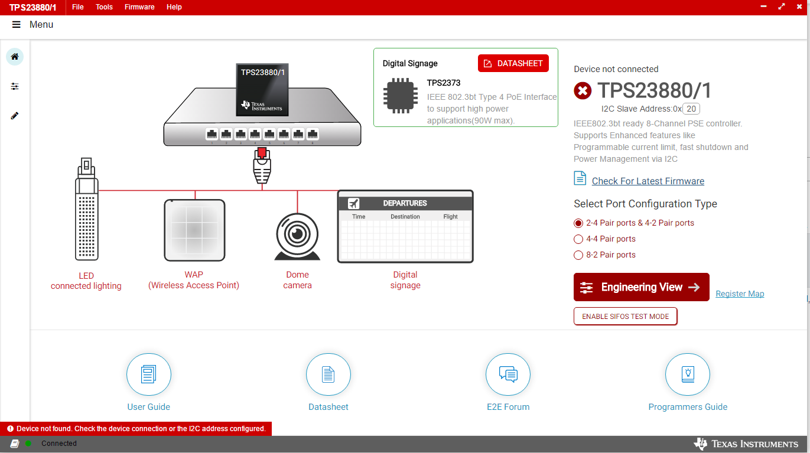Click the TPS2373 label text
This screenshot has height=453, width=810.
[x=444, y=83]
